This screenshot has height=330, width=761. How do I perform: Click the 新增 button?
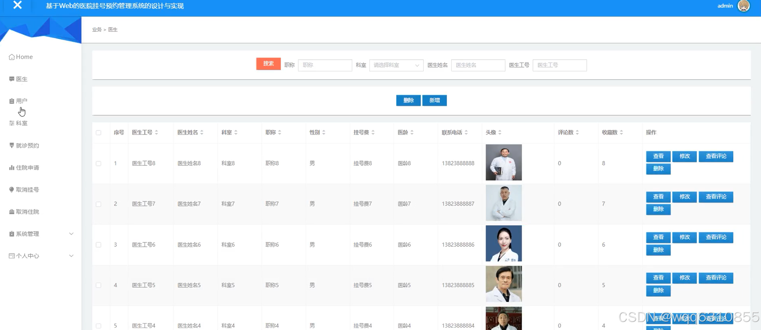click(434, 101)
